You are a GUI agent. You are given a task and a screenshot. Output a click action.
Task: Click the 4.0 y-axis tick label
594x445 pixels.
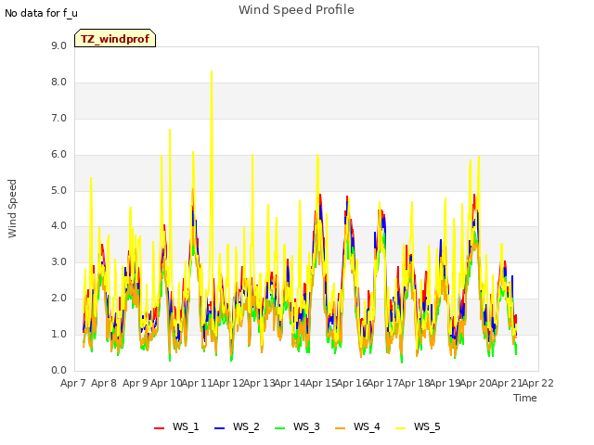coord(58,226)
